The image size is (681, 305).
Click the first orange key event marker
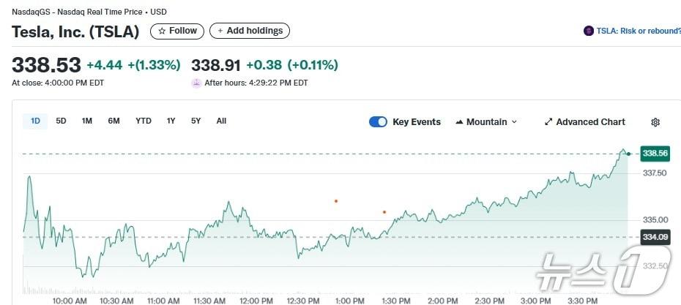tap(336, 200)
